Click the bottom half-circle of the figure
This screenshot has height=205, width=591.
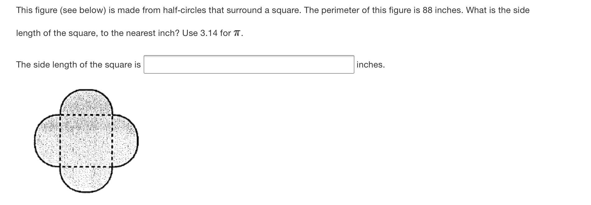pos(86,180)
